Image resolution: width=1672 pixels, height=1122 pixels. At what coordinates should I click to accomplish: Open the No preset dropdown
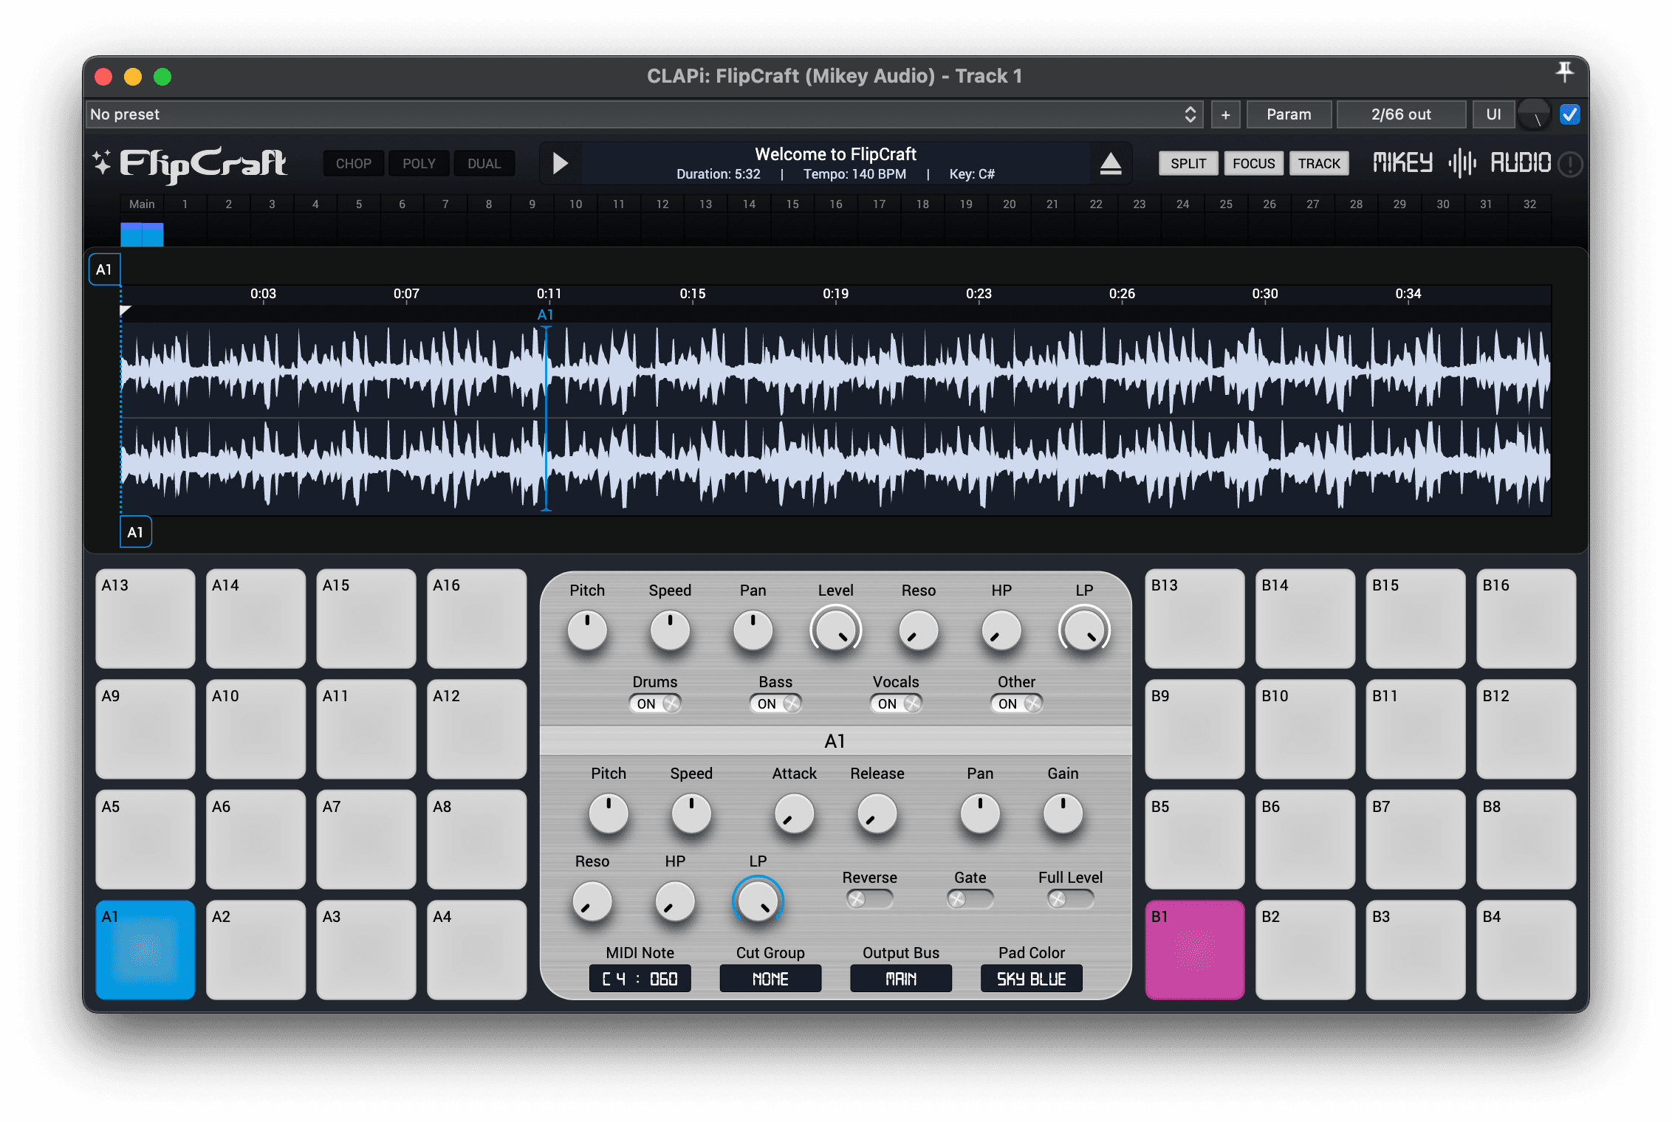pyautogui.click(x=644, y=114)
